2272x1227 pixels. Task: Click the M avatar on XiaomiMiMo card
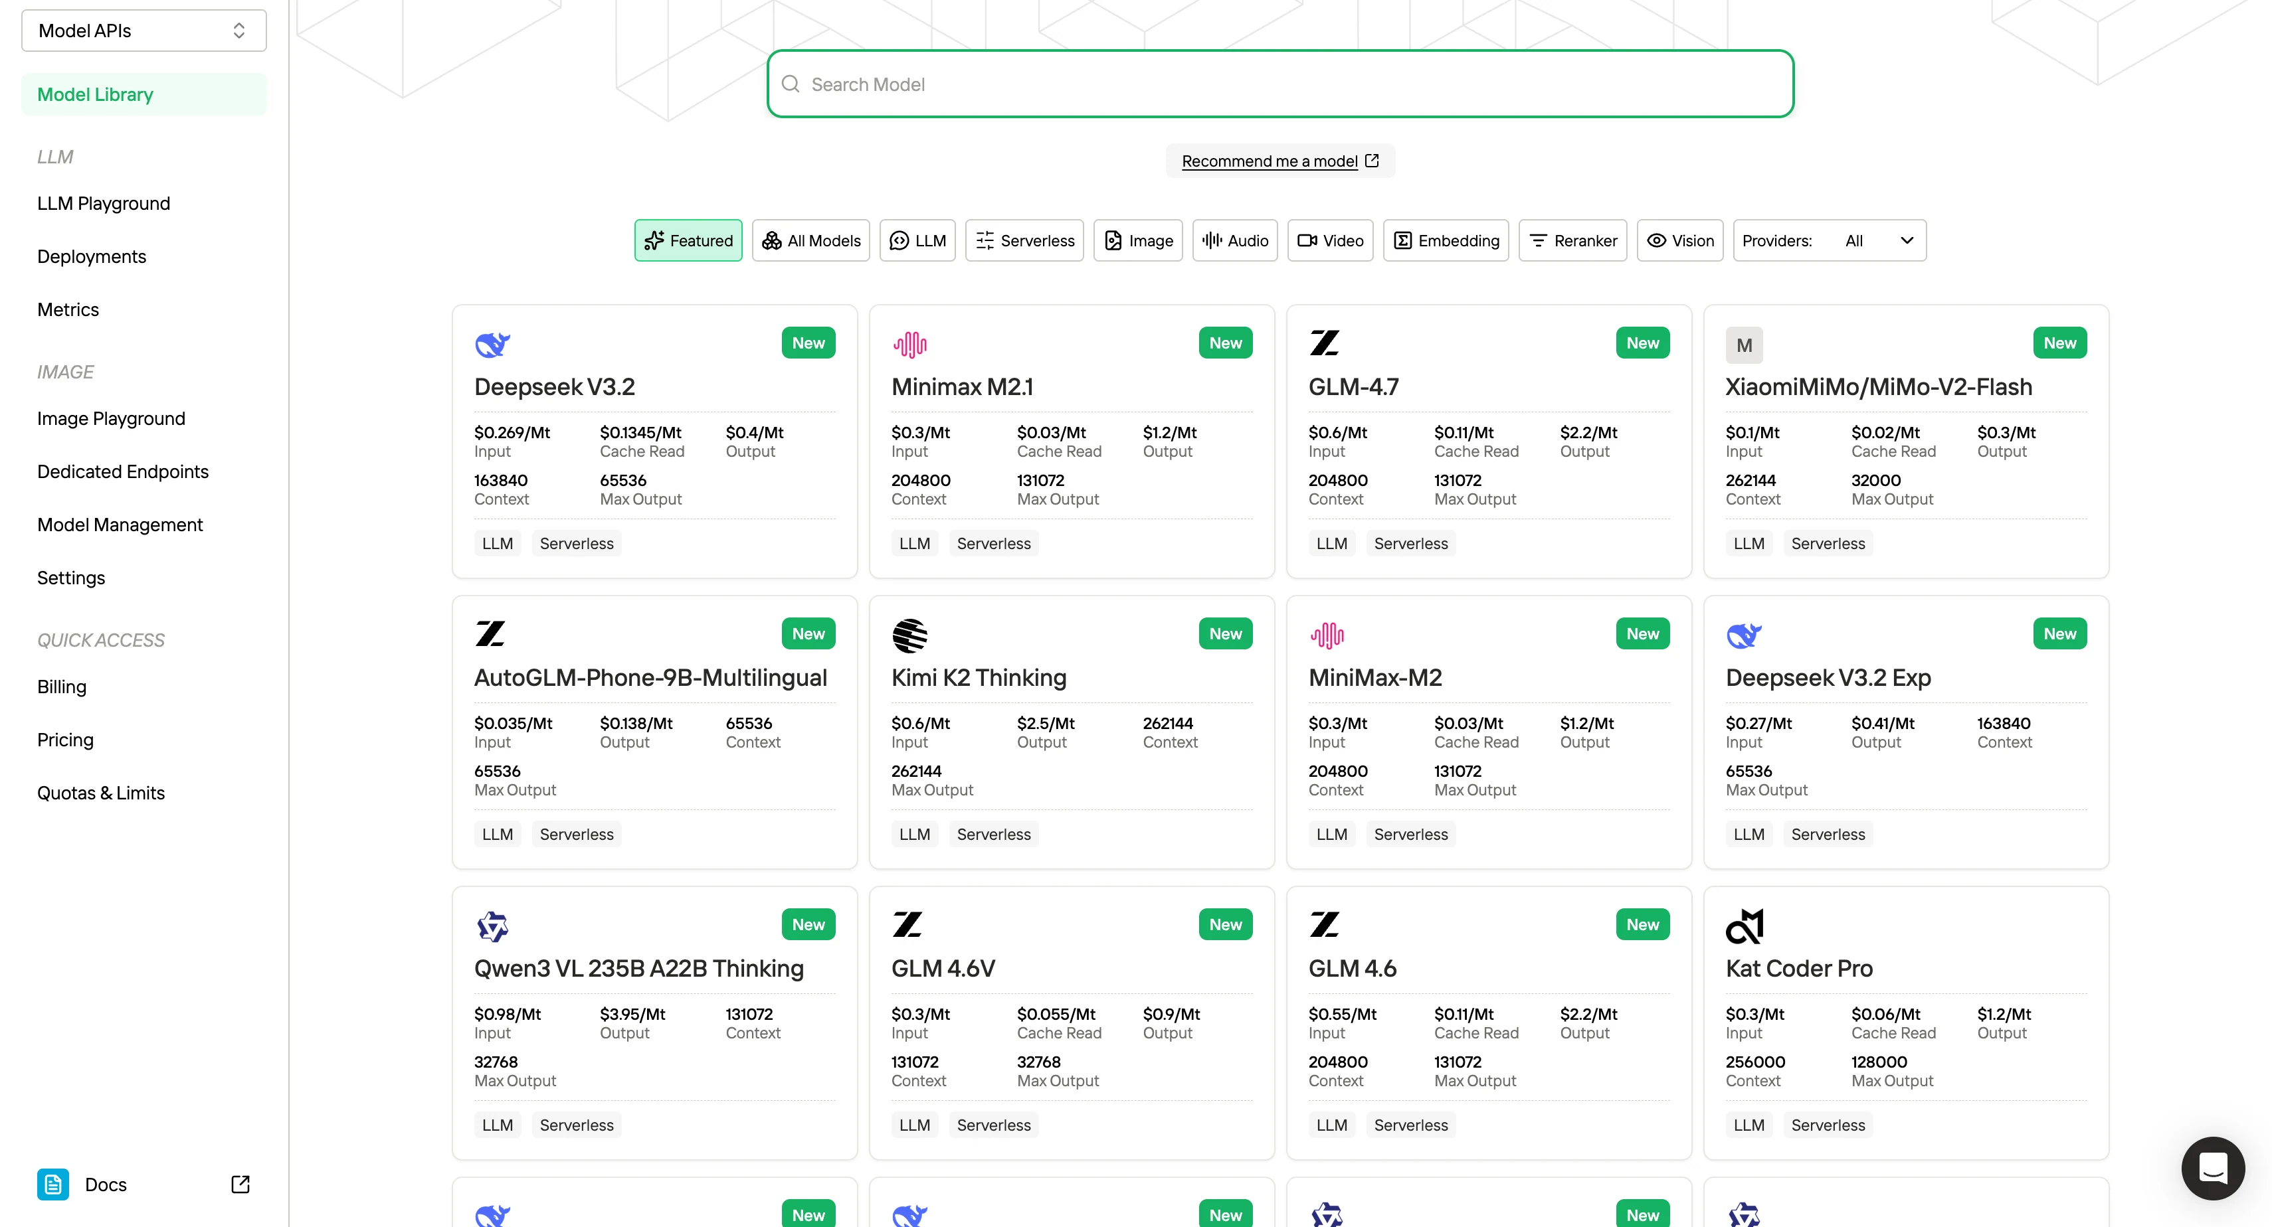tap(1744, 345)
